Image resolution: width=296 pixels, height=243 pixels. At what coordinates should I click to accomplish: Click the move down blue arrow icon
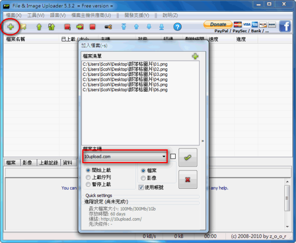pyautogui.click(x=149, y=27)
